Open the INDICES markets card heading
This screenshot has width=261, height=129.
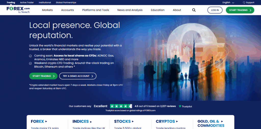pyautogui.click(x=81, y=122)
